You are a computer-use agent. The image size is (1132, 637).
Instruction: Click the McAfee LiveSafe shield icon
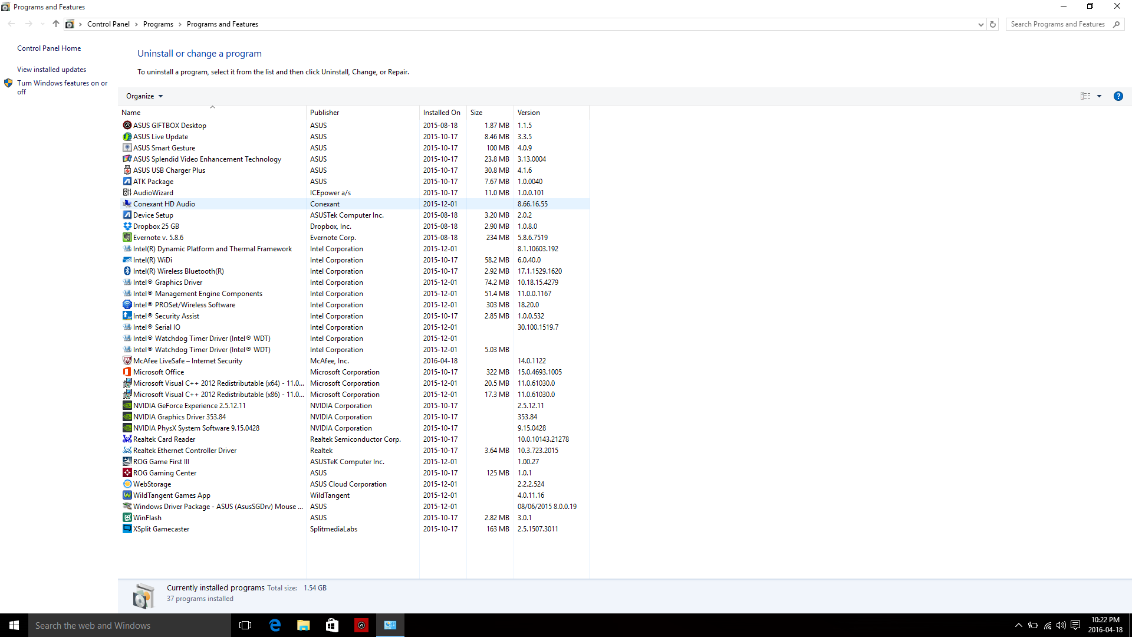(127, 360)
